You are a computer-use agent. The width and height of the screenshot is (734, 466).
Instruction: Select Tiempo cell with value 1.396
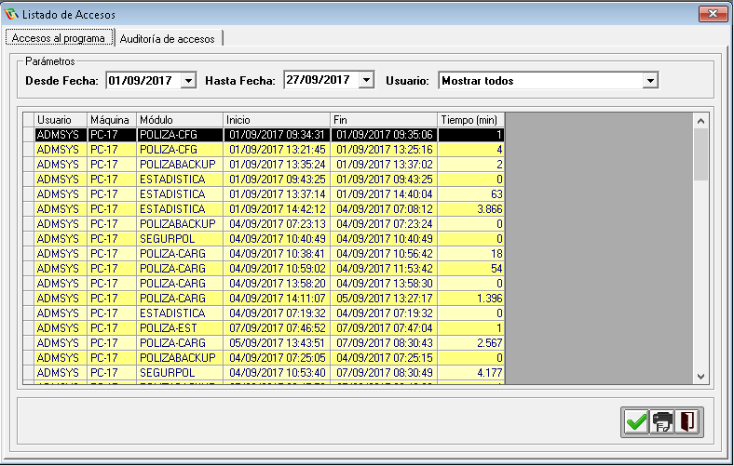(471, 299)
